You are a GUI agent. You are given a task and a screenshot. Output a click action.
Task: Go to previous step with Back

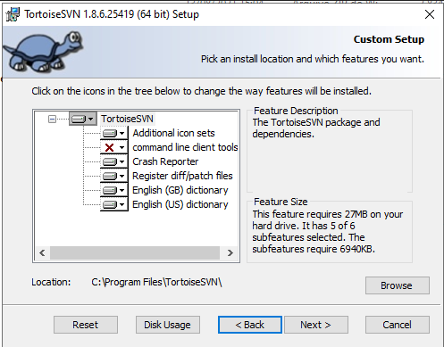pyautogui.click(x=250, y=325)
